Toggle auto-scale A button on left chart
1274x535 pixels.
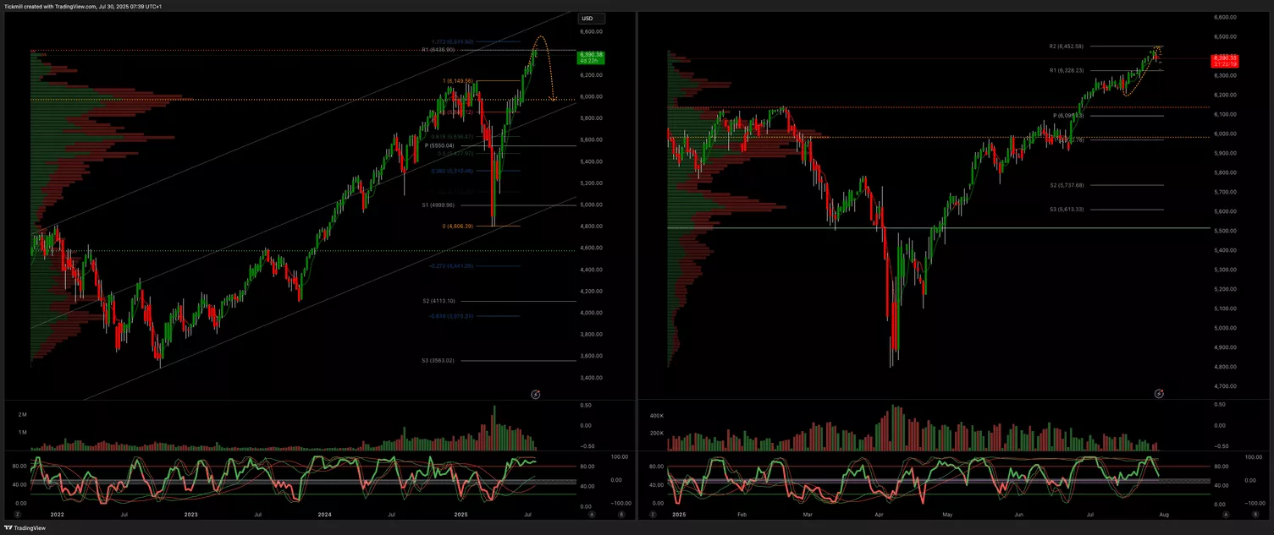[592, 514]
